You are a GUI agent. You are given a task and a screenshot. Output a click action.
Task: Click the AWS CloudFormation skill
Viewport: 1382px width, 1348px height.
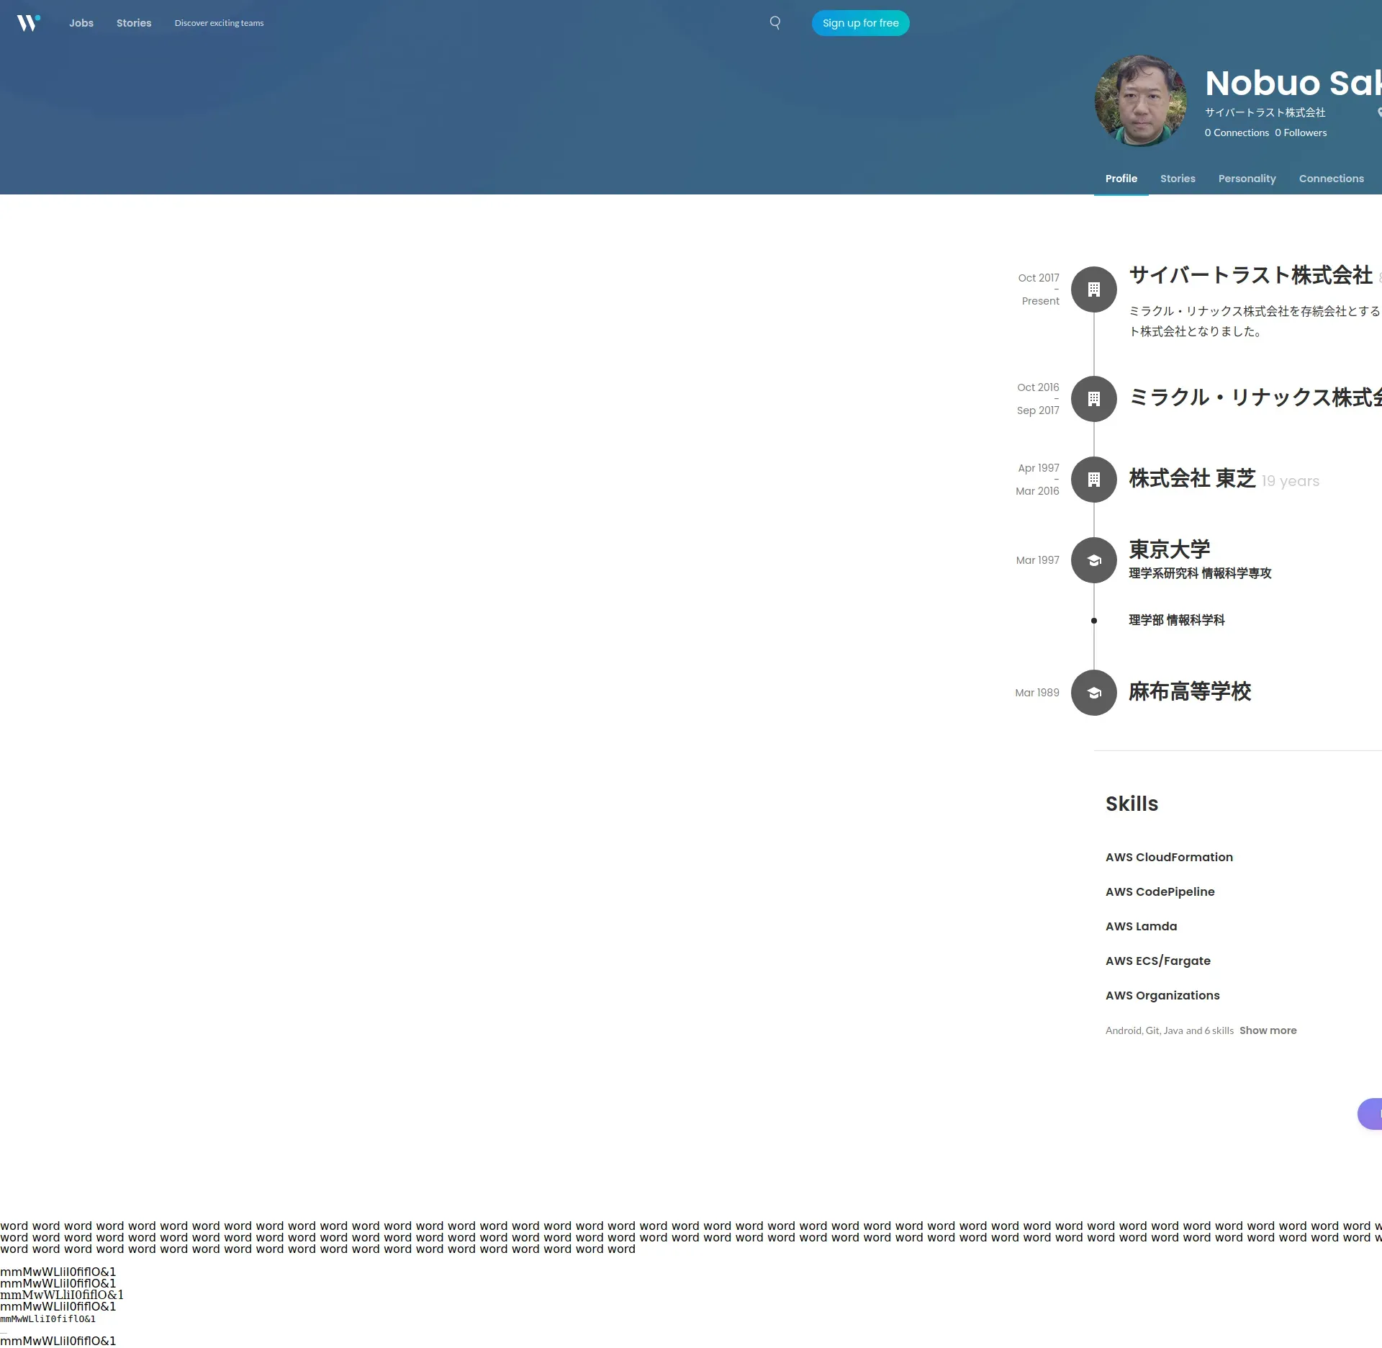(x=1169, y=857)
